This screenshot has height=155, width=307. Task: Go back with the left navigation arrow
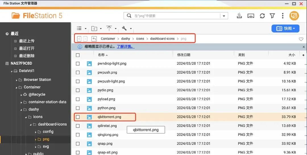79,39
